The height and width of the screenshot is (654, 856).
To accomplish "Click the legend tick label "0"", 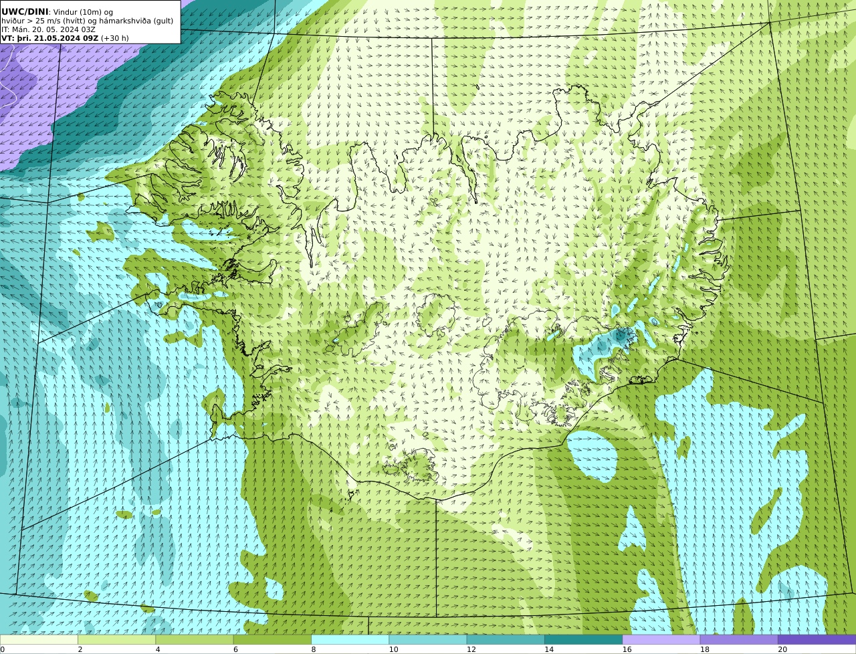I will [3, 649].
